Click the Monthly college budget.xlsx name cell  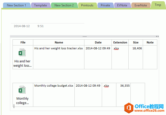54,86
